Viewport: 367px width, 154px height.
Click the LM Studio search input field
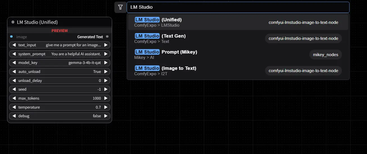(x=238, y=7)
